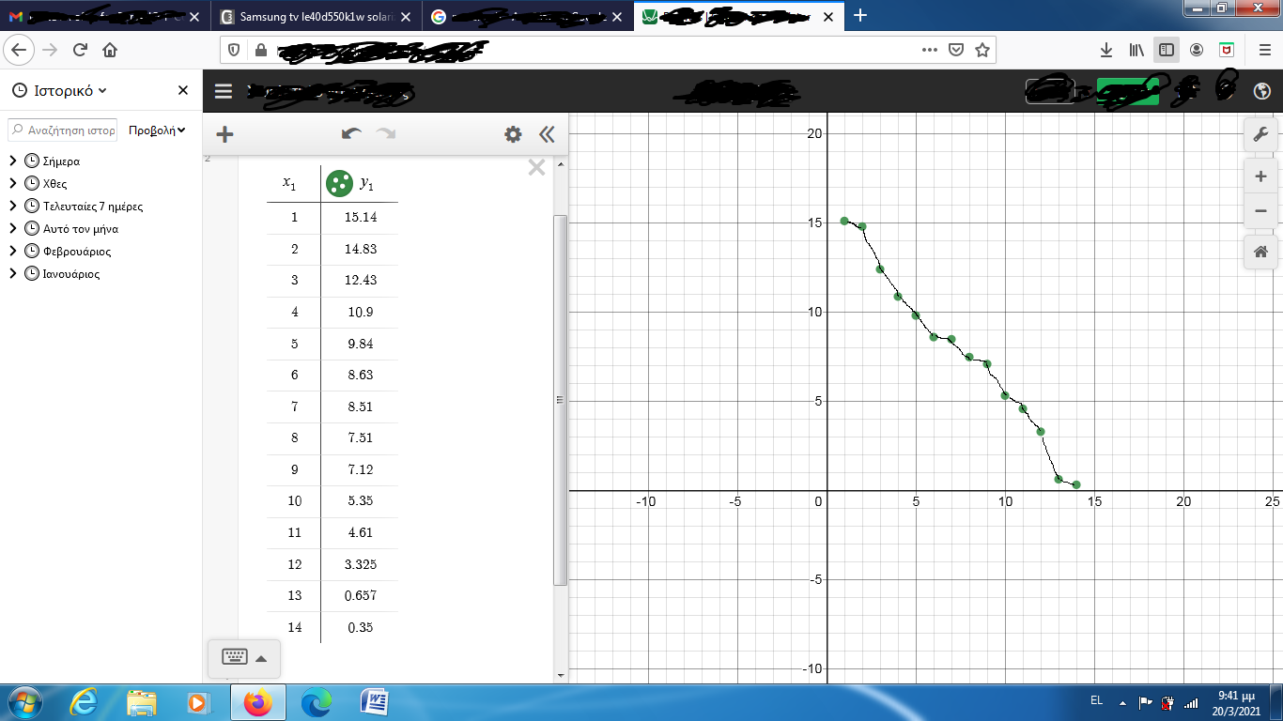Select table cell with value 7.51

(x=360, y=438)
